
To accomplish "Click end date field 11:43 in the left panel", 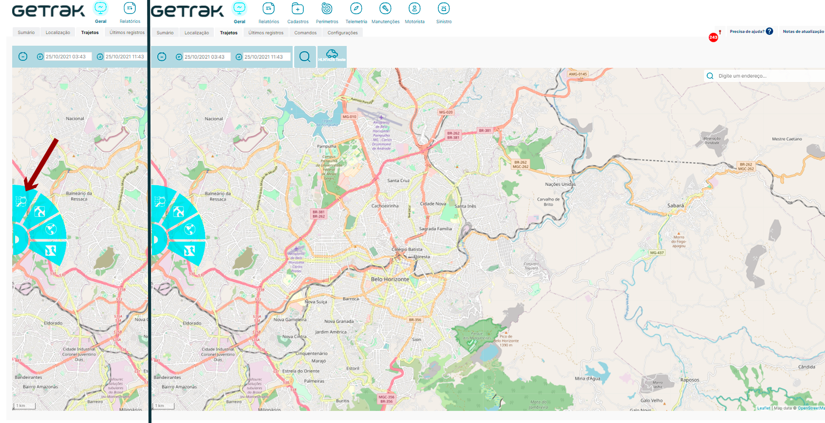I will [126, 57].
